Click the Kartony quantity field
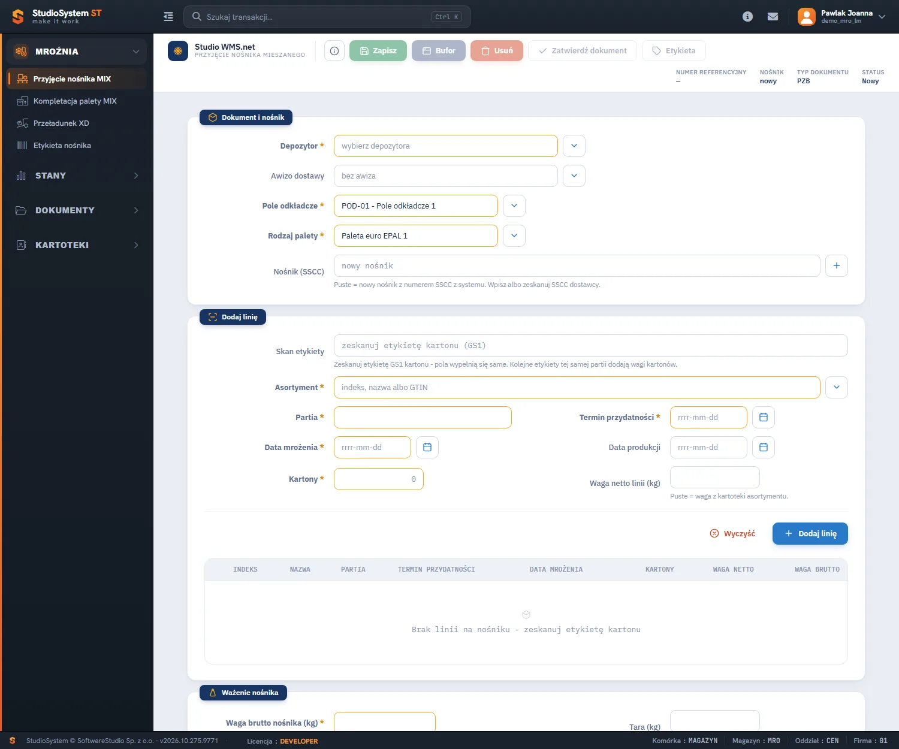This screenshot has width=899, height=749. tap(379, 479)
